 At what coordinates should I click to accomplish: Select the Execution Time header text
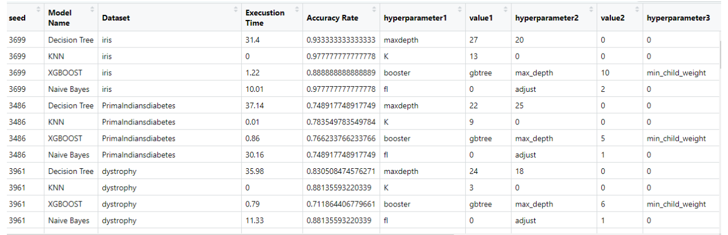coord(265,18)
